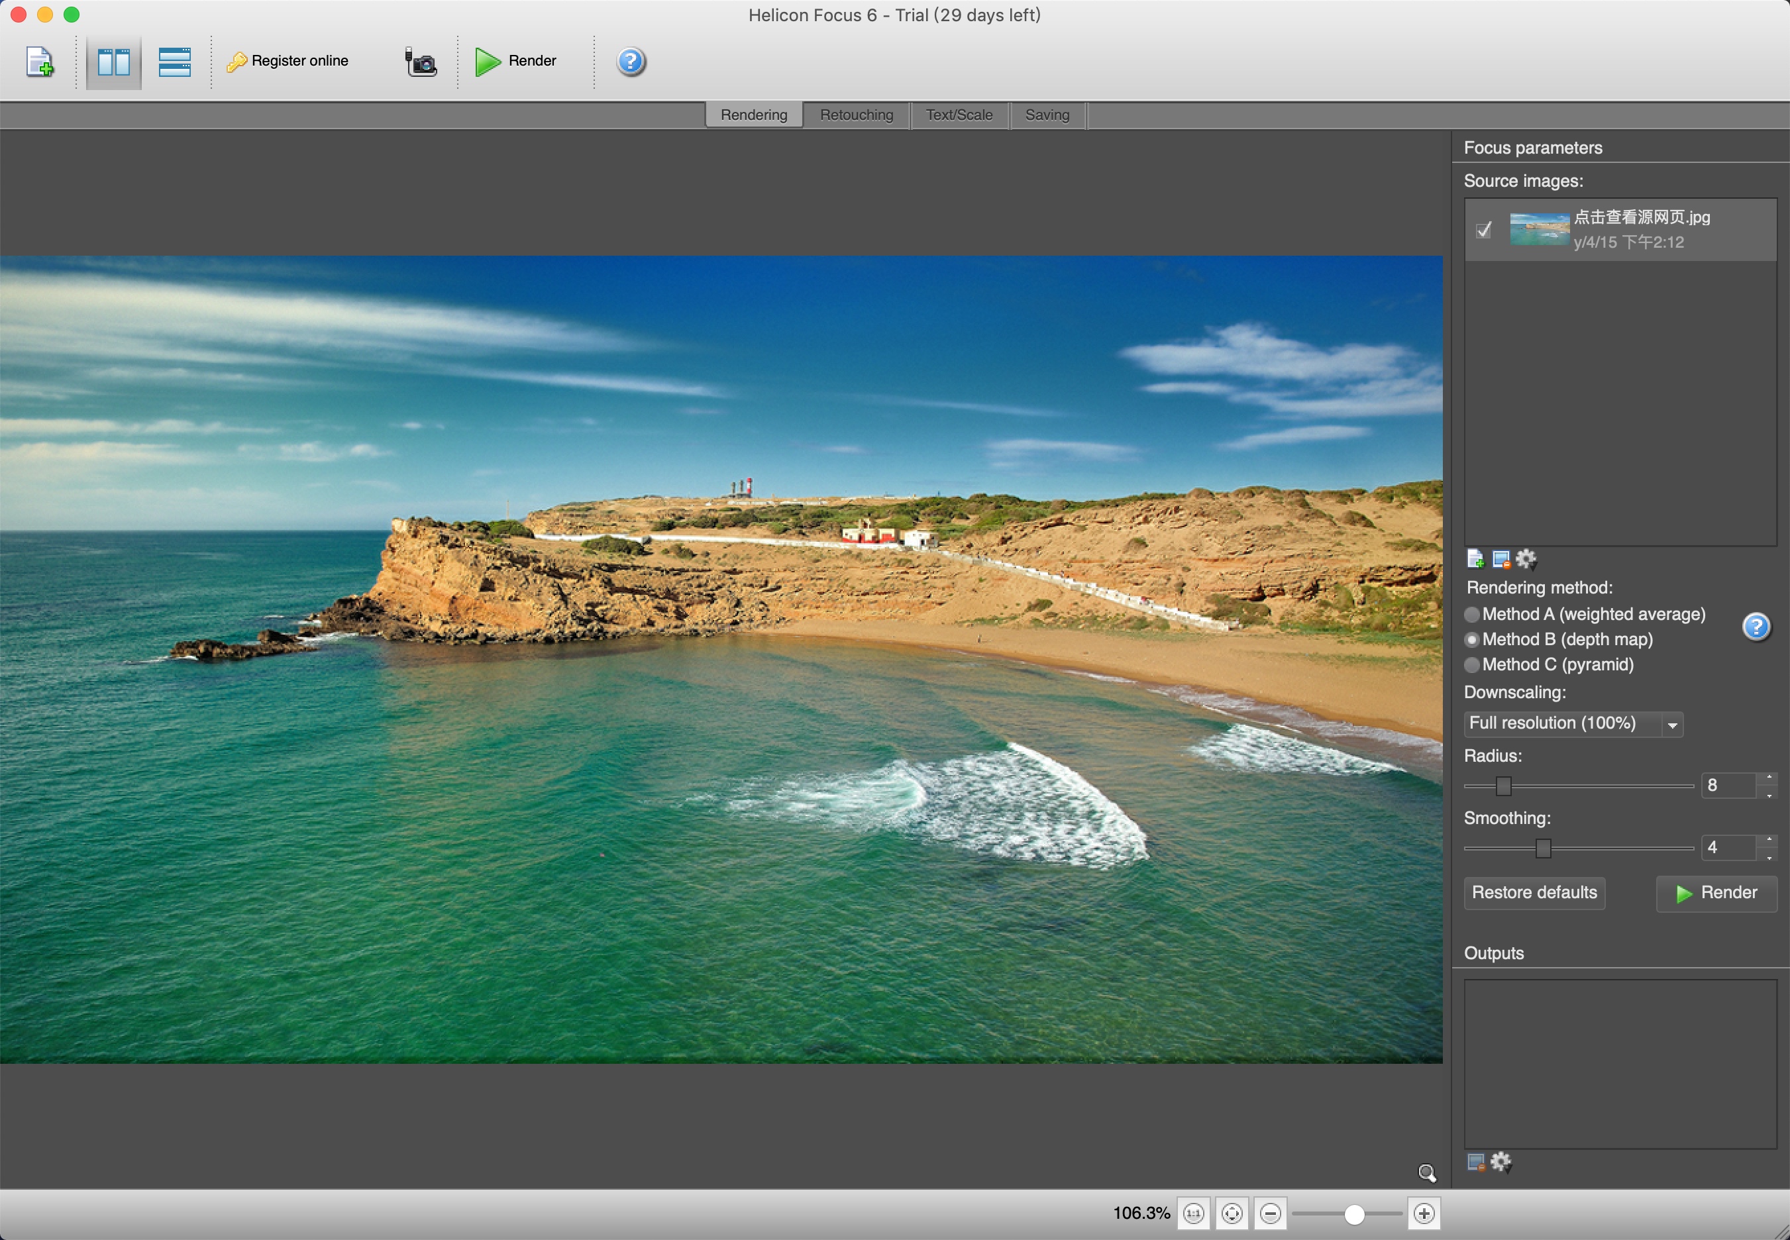Zoom out with the minus button
The height and width of the screenshot is (1240, 1790).
[1270, 1213]
